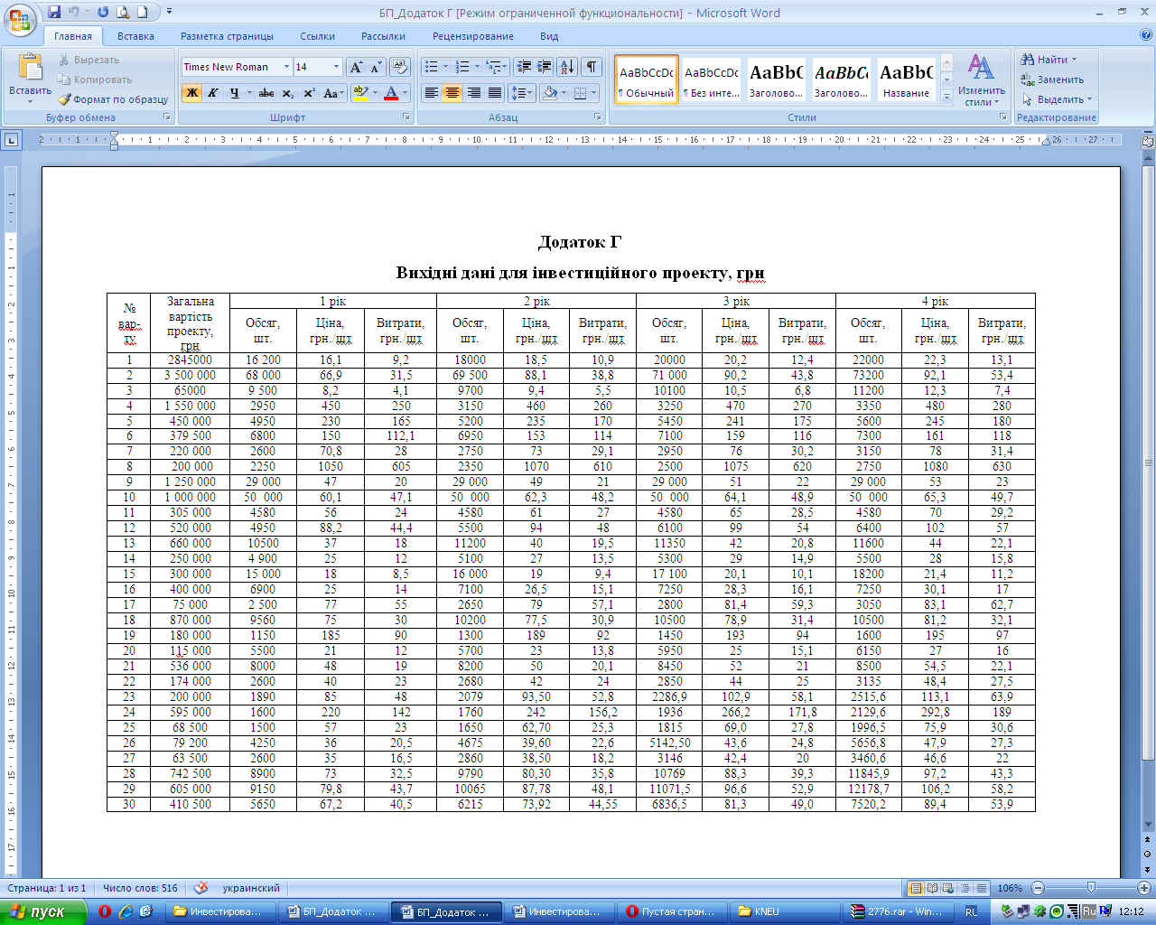
Task: Apply subscript (x₂) formatting
Action: pos(287,93)
